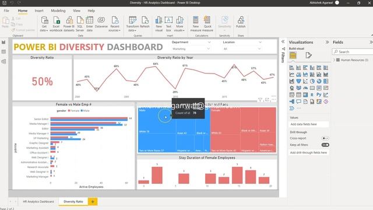Toggle the Cross-report switch
This screenshot has width=373, height=210.
pos(325,138)
